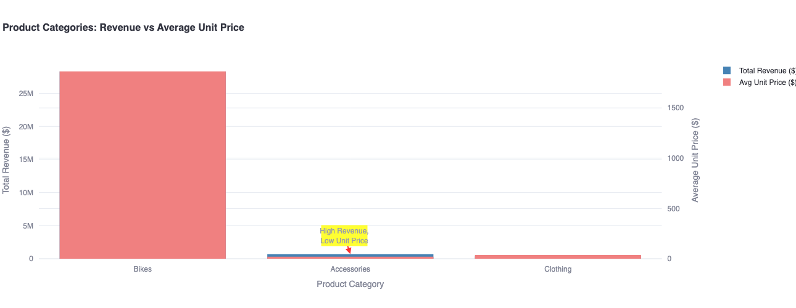Click the Accessories blue revenue bar
The height and width of the screenshot is (308, 796).
[x=350, y=255]
